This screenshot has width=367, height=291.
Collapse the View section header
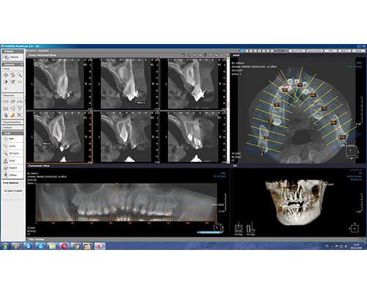12,69
